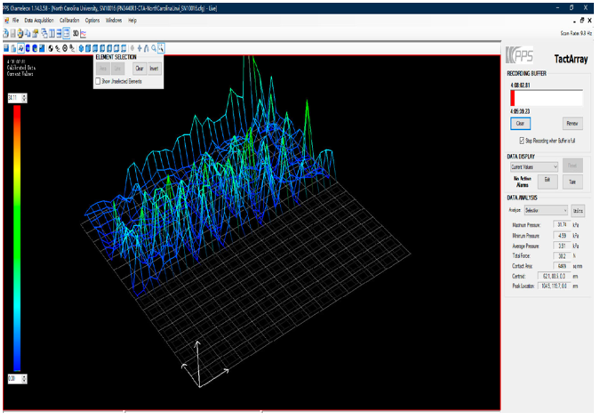Image resolution: width=597 pixels, height=416 pixels.
Task: Click the highlighted horizontal-lines layout icon
Action: (66, 33)
